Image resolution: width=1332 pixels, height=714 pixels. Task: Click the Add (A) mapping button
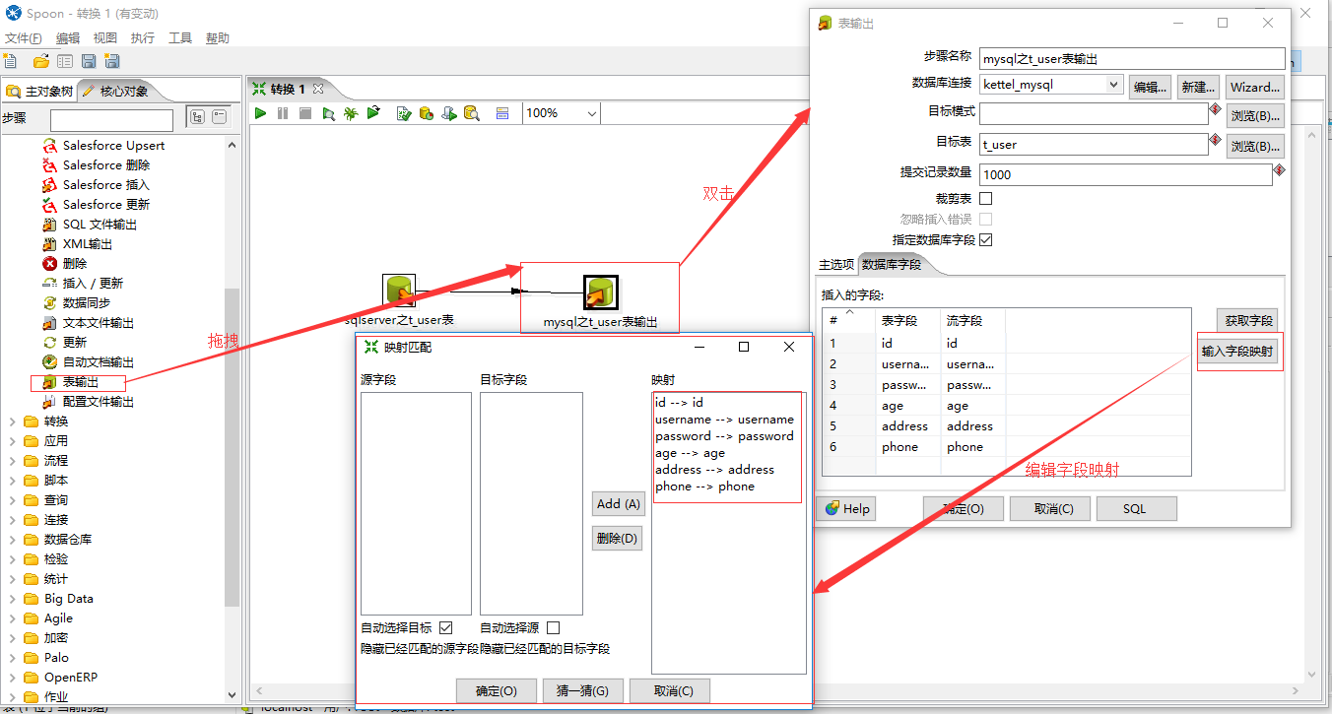(x=618, y=504)
